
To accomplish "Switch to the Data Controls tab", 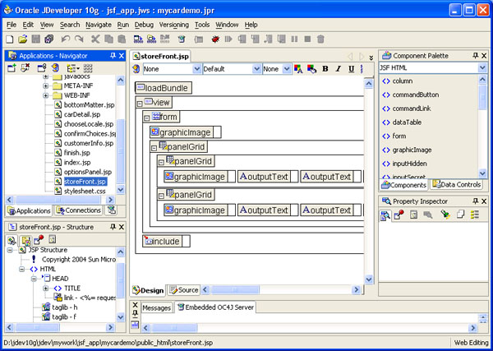I will point(456,185).
